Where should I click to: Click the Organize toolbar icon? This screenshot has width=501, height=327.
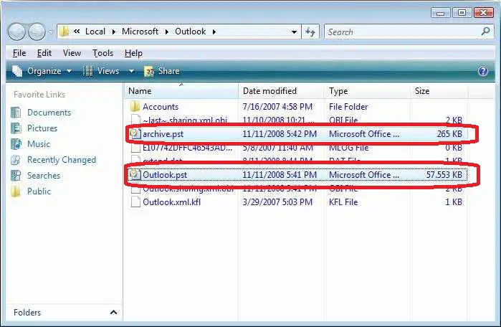coord(17,71)
